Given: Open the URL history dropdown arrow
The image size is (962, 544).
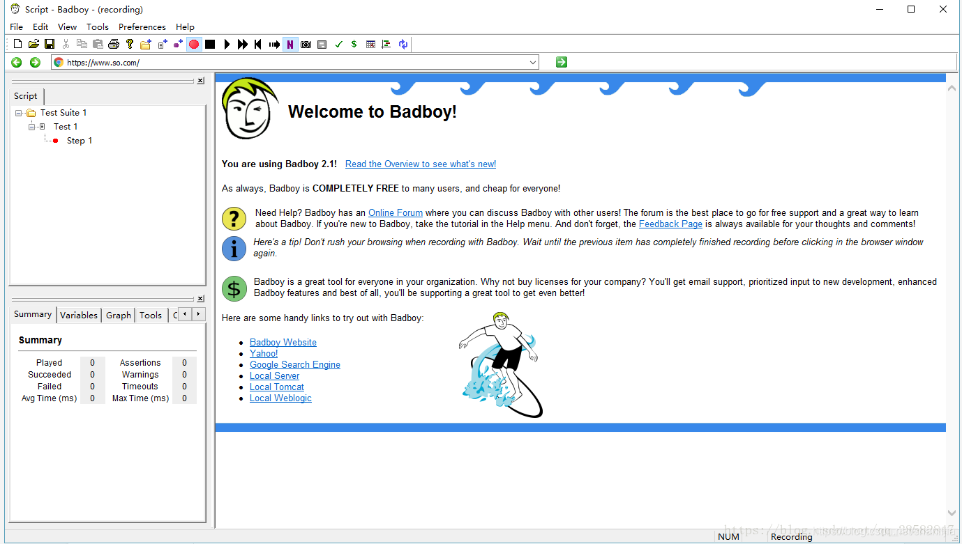Looking at the screenshot, I should [533, 62].
